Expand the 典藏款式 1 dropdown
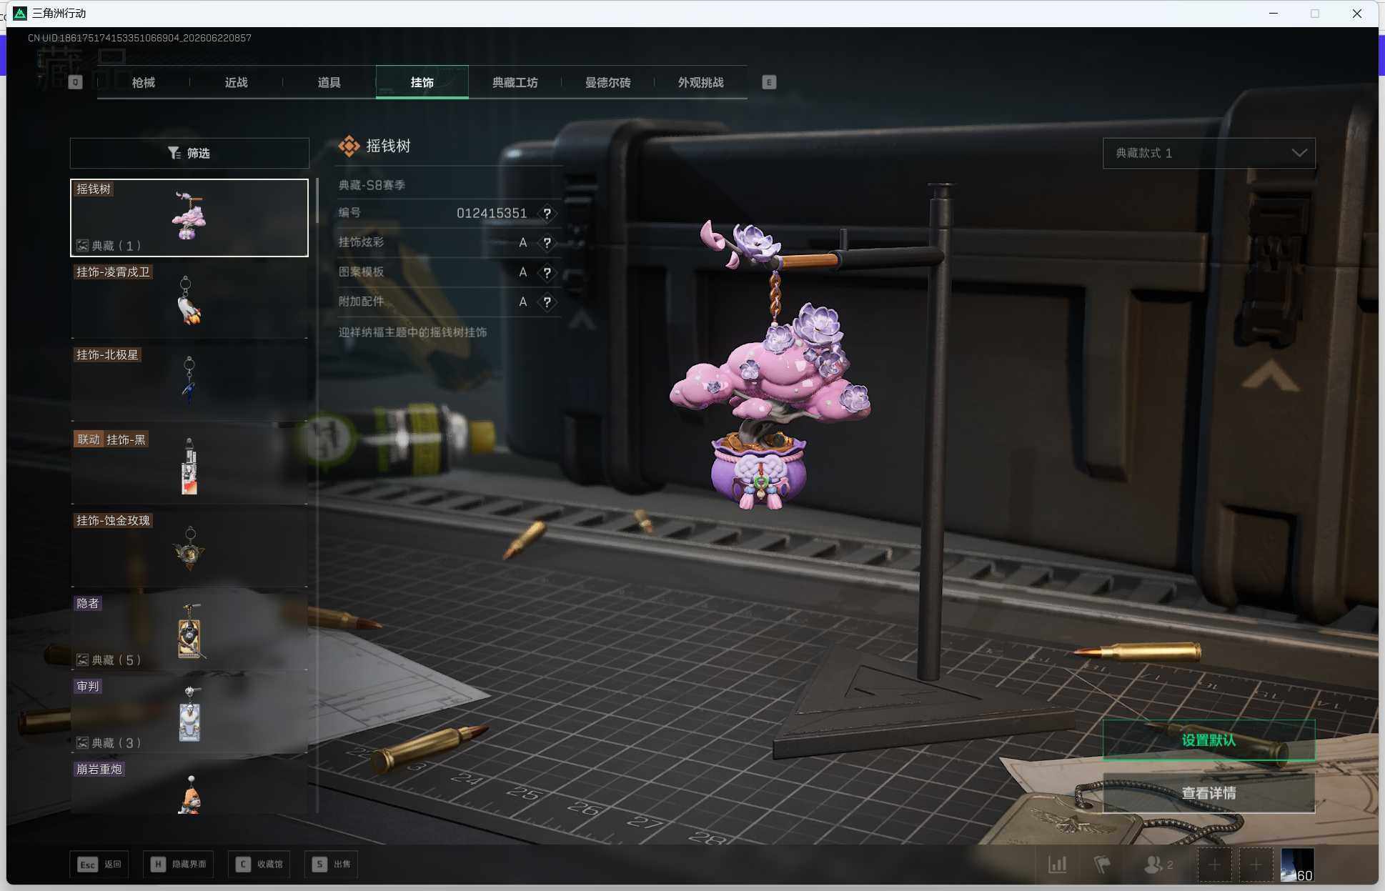 tap(1208, 153)
